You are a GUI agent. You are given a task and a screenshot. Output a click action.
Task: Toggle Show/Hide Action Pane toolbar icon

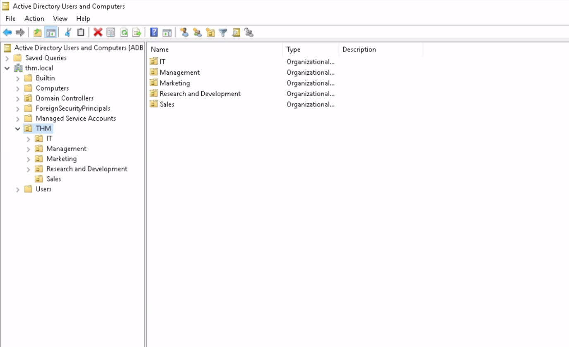167,32
